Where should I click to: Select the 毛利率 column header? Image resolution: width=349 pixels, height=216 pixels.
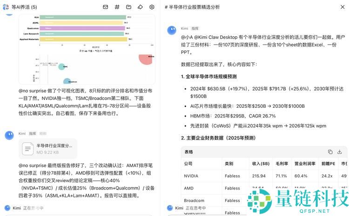[282, 164]
